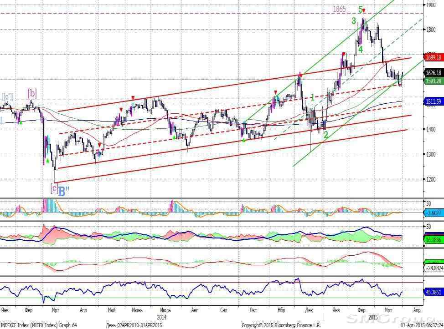The image size is (444, 329).
Task: Click the Янв 2014 month axis label
Action: coord(5,310)
